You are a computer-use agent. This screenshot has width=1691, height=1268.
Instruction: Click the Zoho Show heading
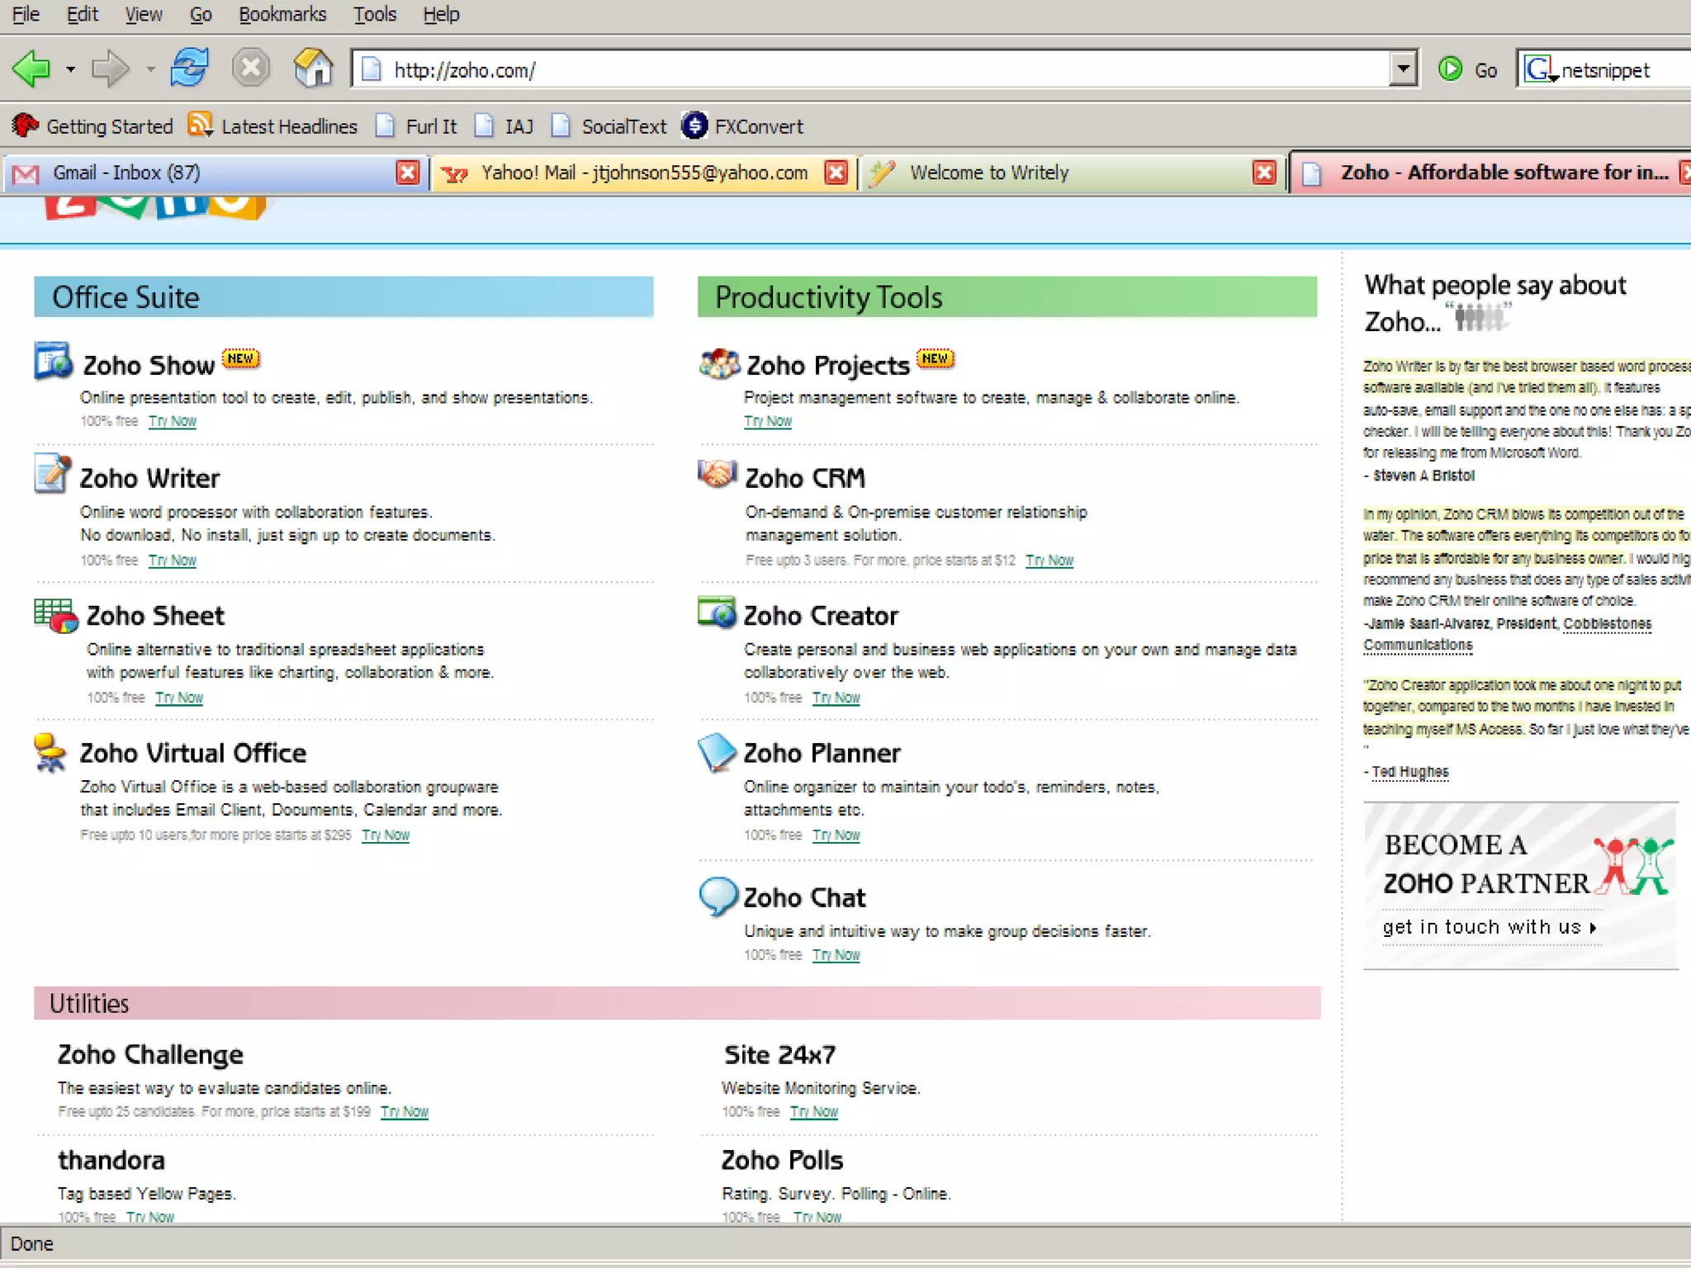[149, 365]
